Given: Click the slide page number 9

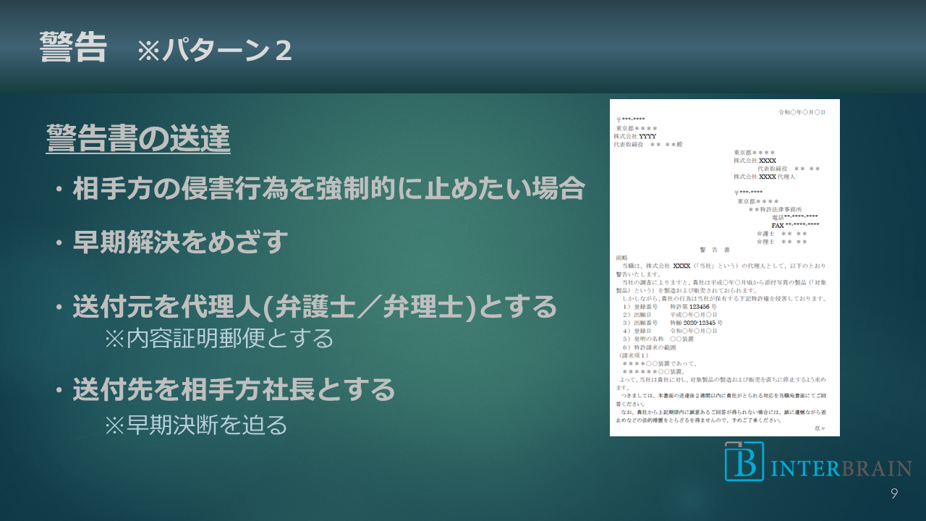Looking at the screenshot, I should click(894, 494).
